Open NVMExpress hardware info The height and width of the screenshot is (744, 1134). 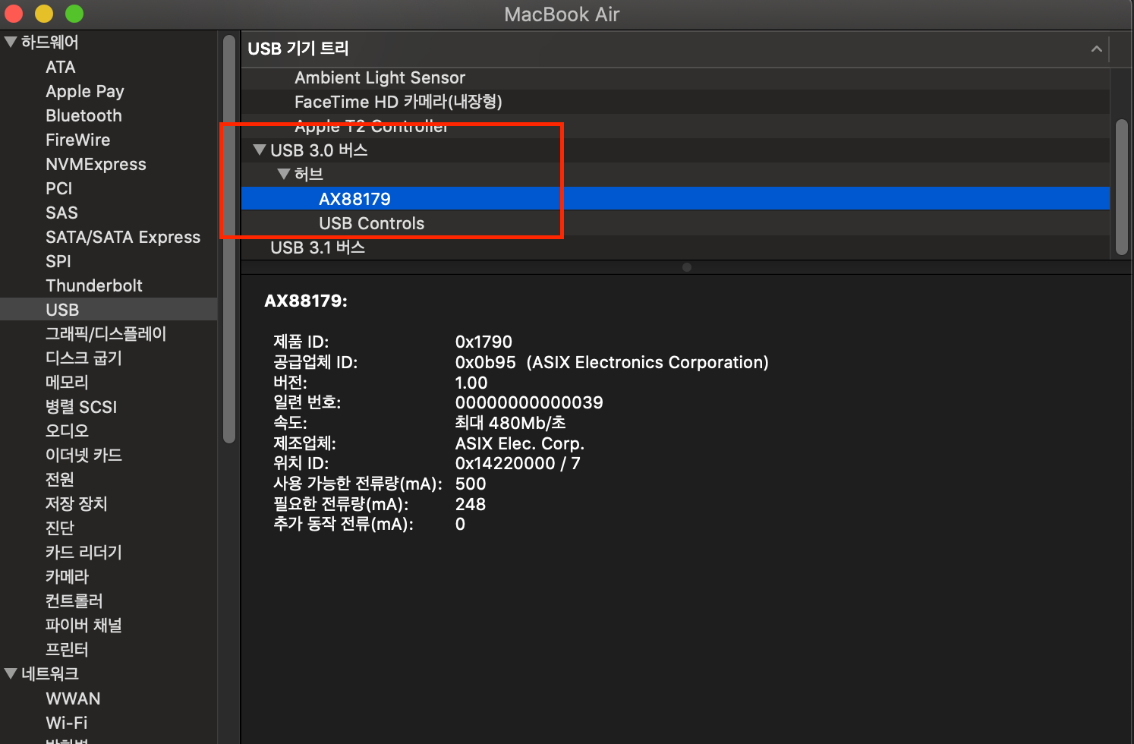click(96, 164)
